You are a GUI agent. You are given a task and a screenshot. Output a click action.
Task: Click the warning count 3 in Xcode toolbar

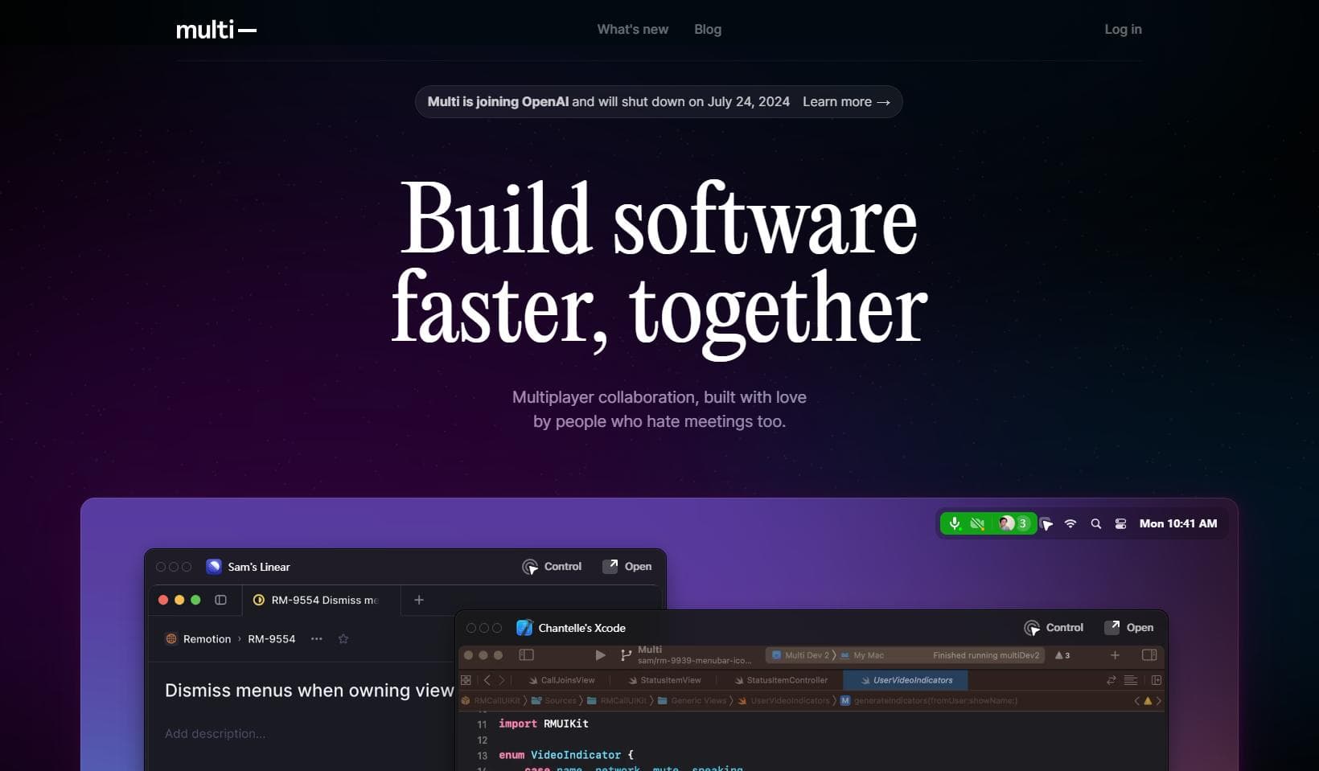[x=1062, y=655]
